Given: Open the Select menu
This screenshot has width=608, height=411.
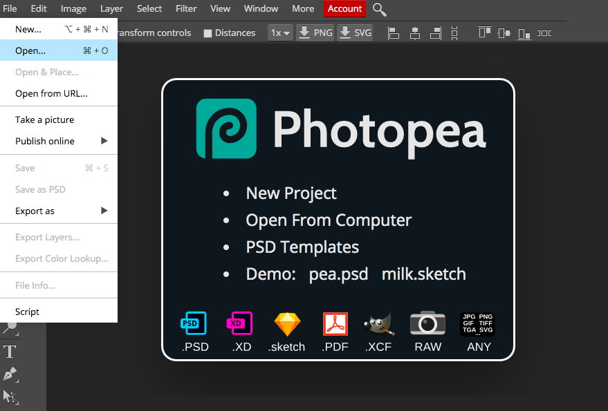Looking at the screenshot, I should 149,8.
